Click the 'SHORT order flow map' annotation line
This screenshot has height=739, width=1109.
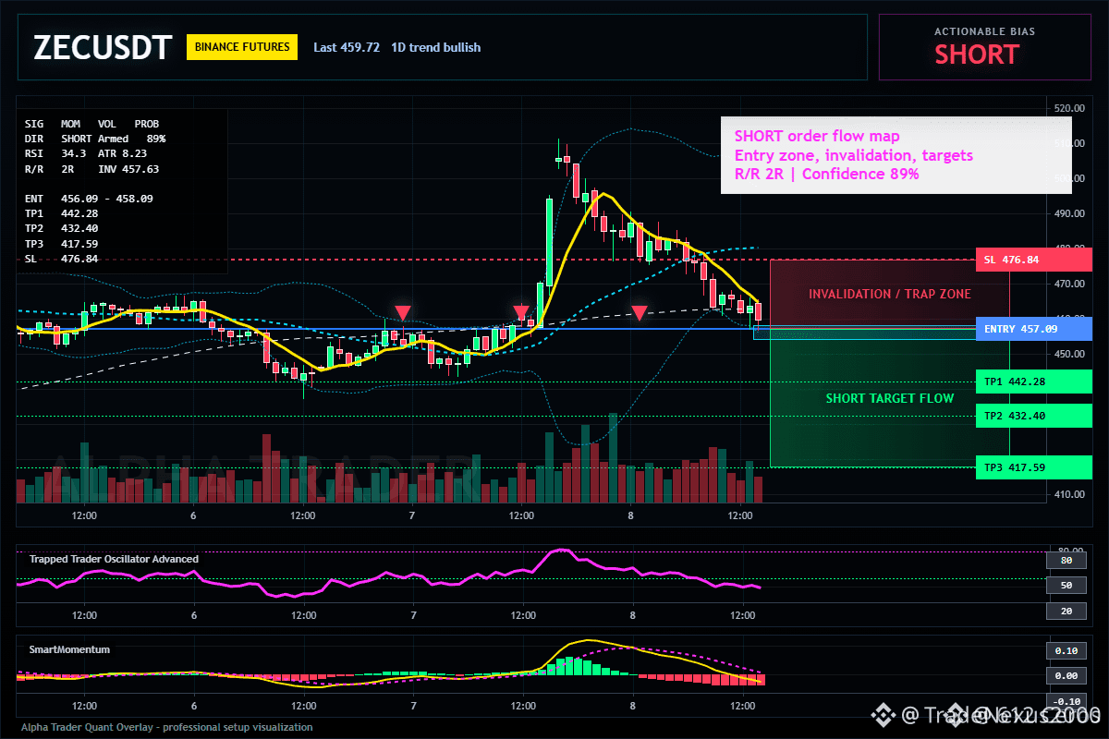pyautogui.click(x=817, y=137)
